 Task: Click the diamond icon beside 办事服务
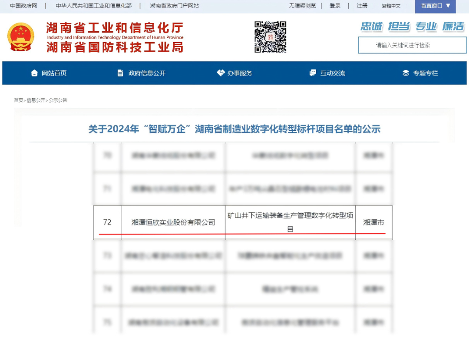click(219, 73)
